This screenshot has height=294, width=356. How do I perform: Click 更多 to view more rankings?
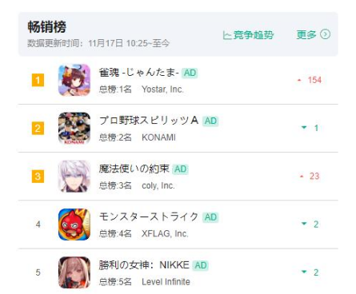(x=306, y=34)
